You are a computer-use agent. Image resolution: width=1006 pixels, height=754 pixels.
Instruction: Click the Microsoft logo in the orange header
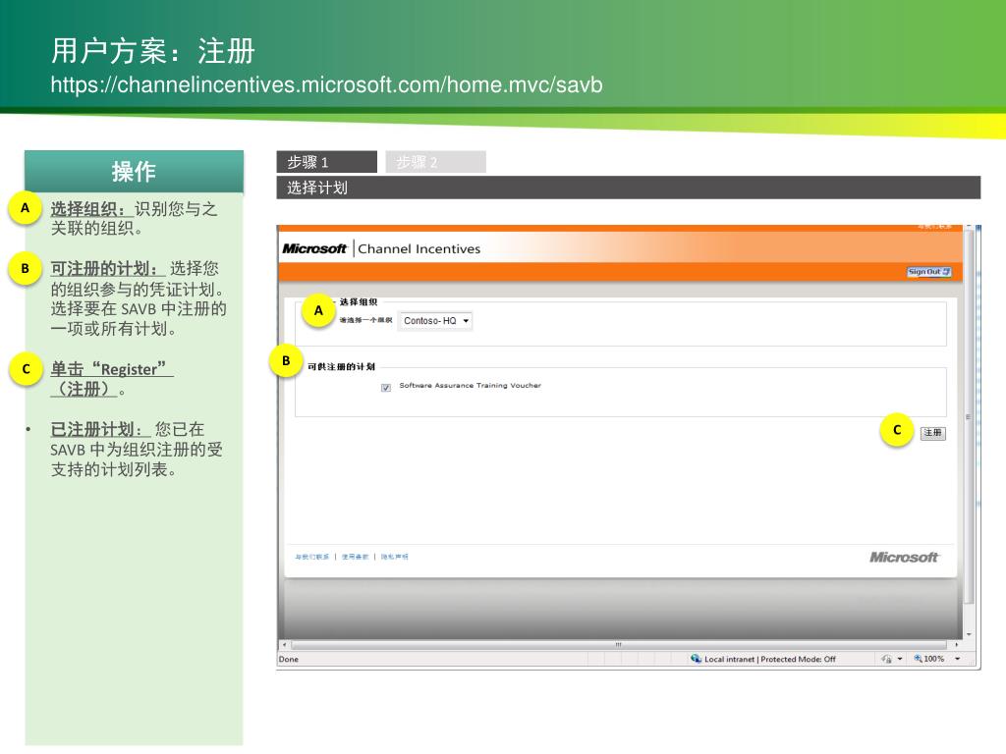[x=314, y=248]
